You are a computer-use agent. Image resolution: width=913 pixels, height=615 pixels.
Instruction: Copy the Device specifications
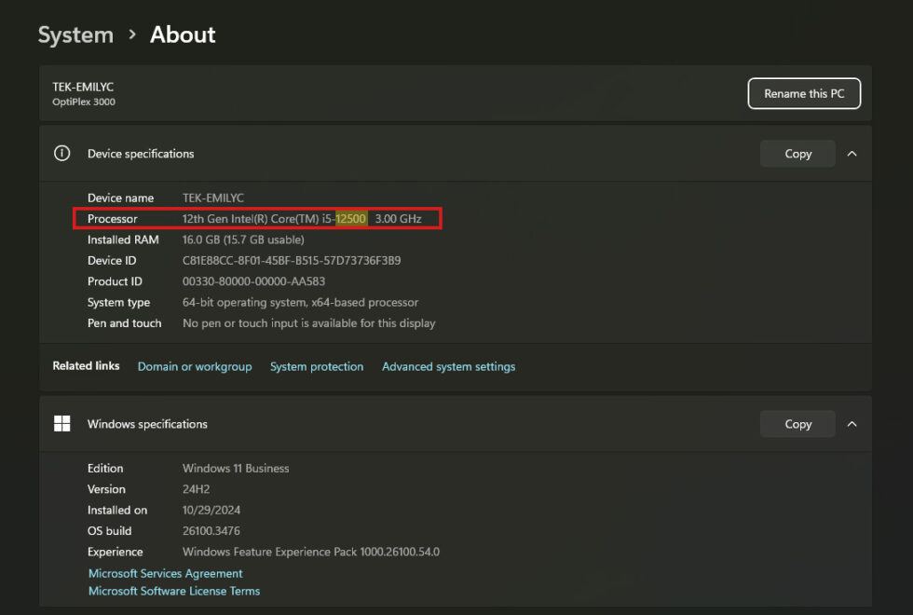click(797, 154)
